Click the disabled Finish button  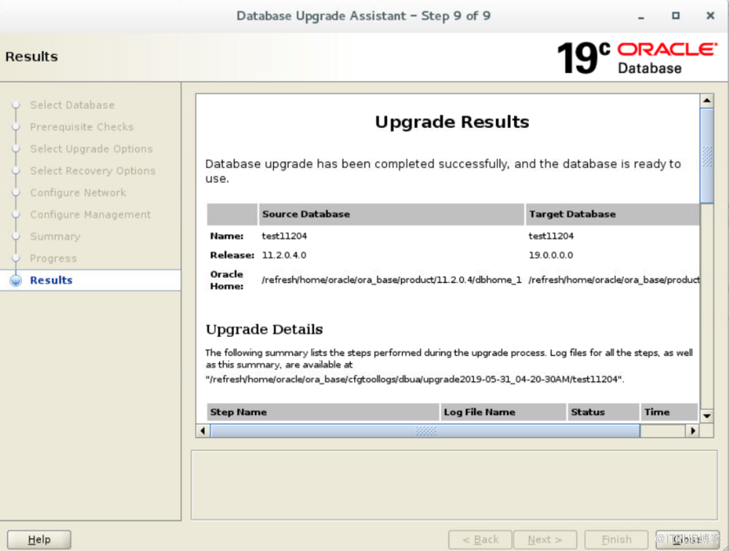click(616, 540)
